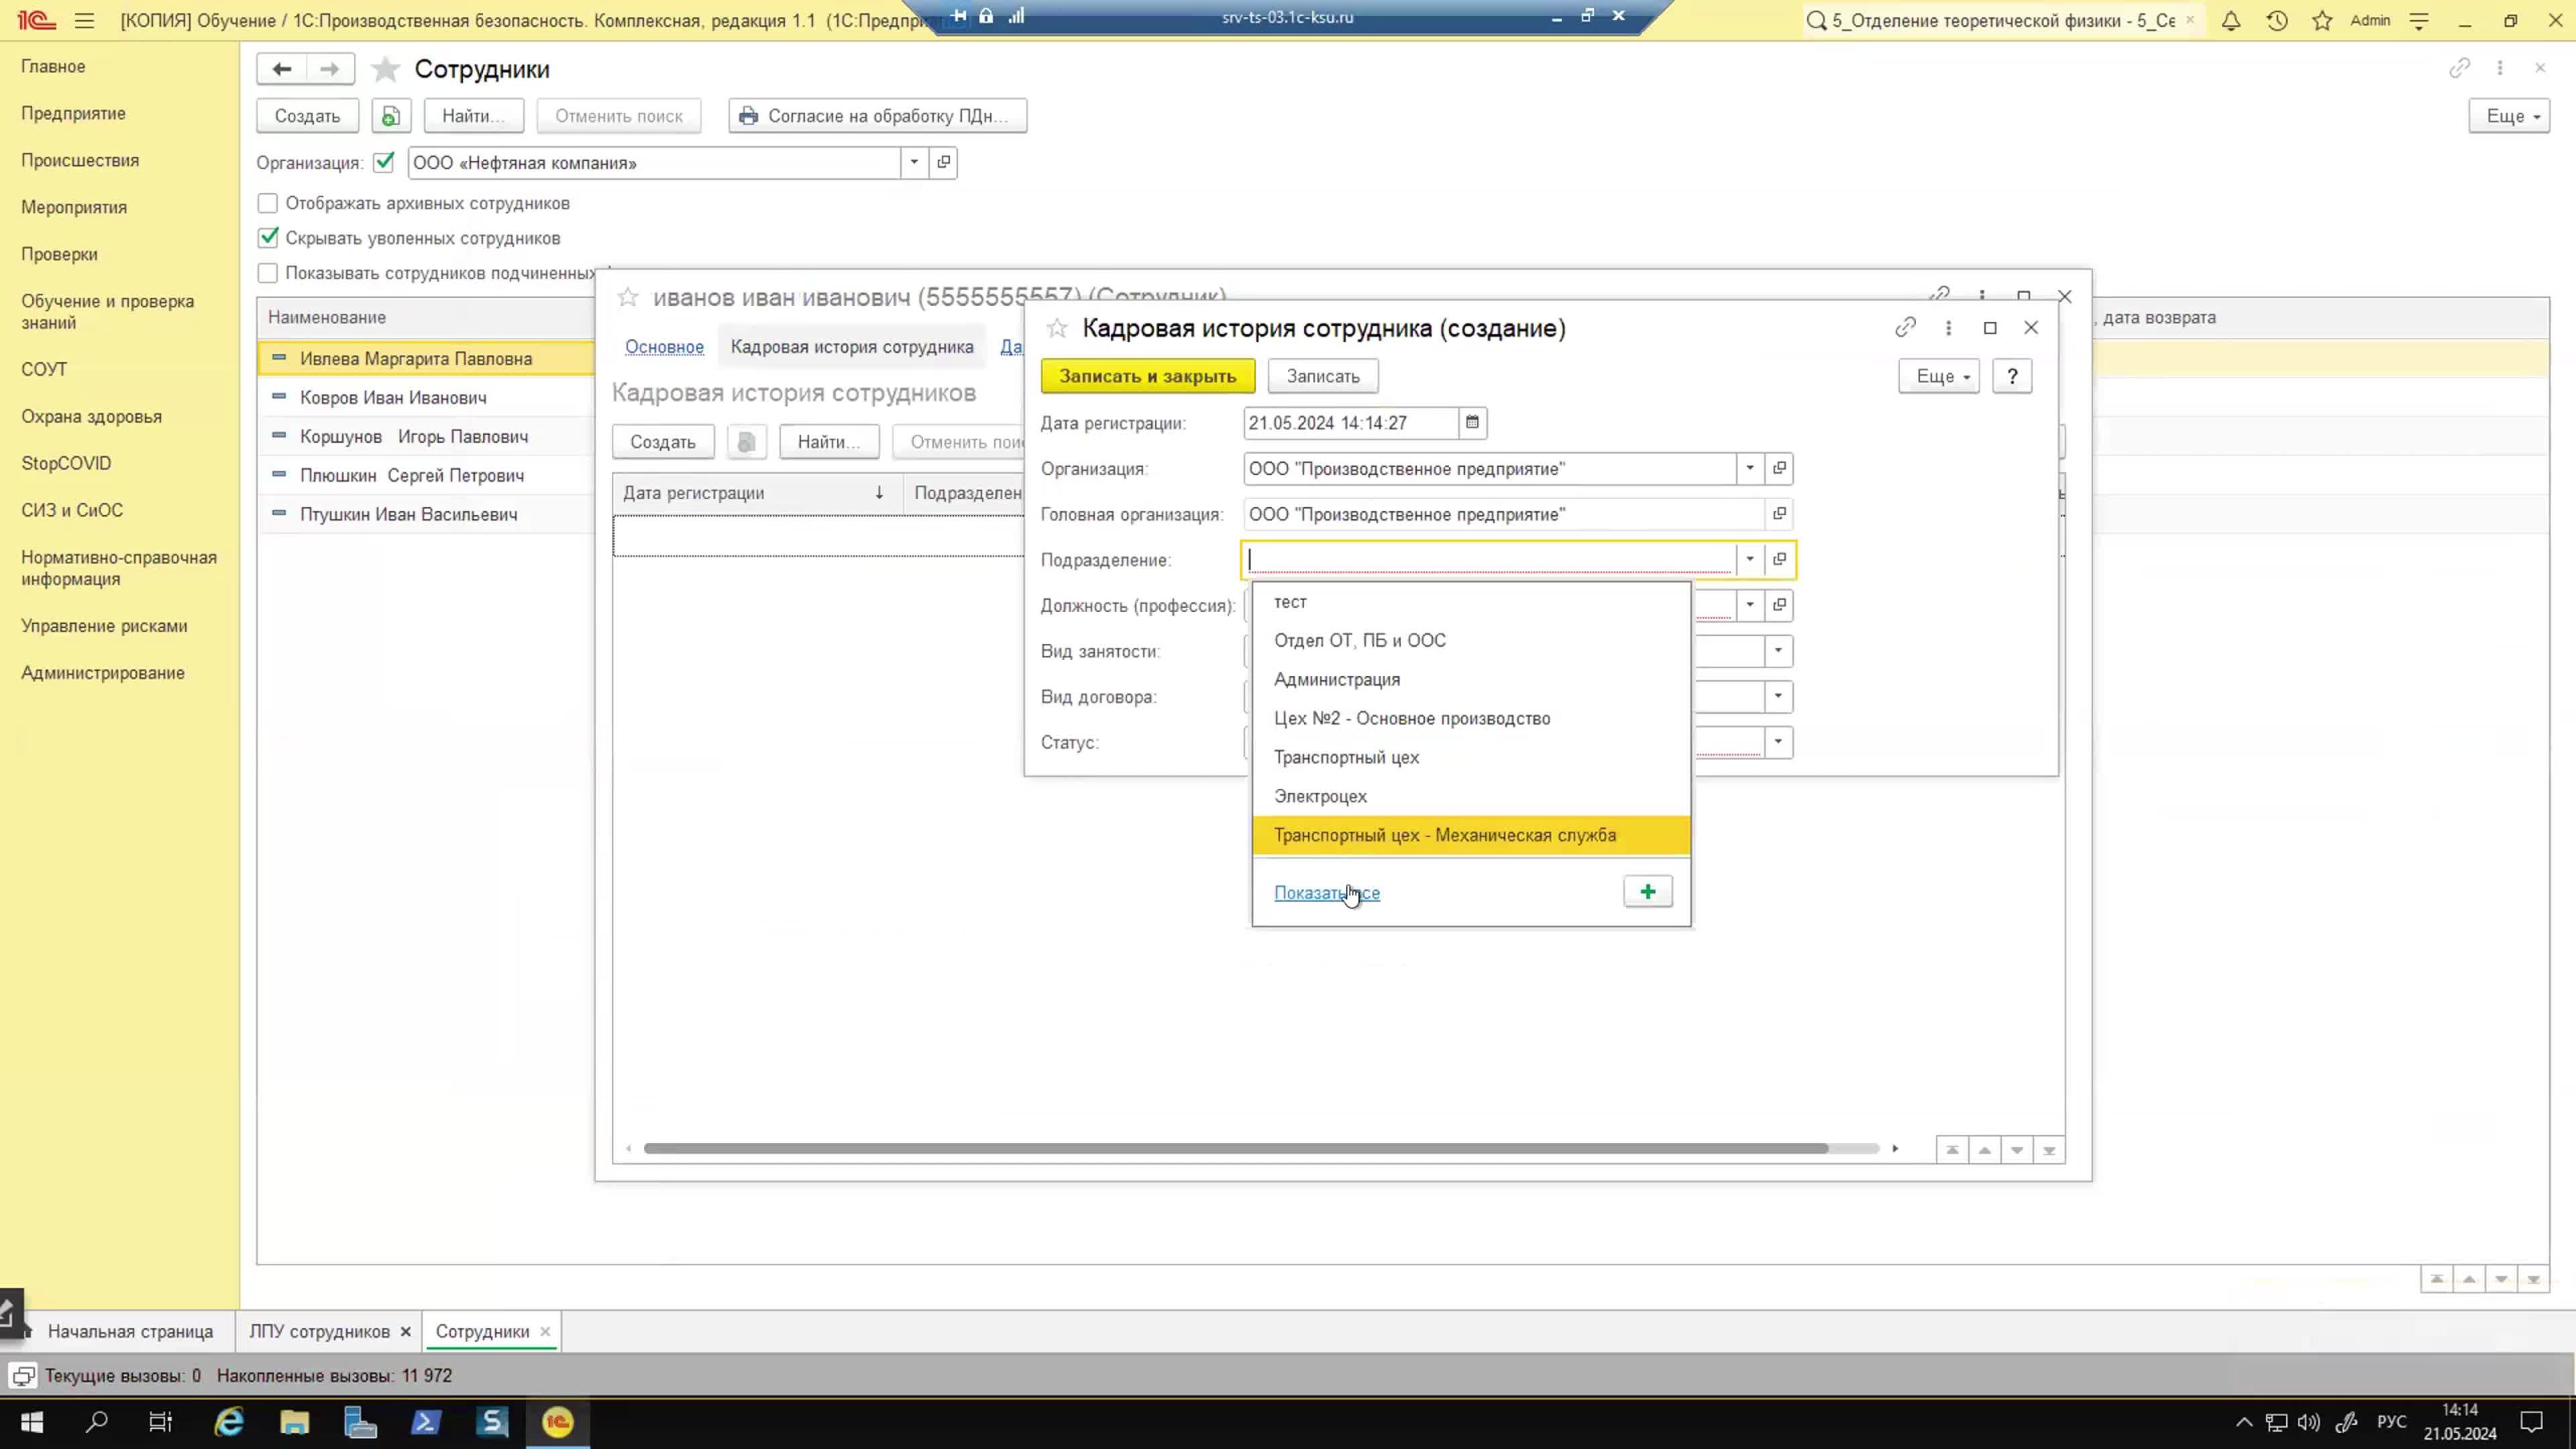The width and height of the screenshot is (2576, 1449).
Task: Enable Показывать сотрудников подчиненных checkbox
Action: tap(267, 273)
